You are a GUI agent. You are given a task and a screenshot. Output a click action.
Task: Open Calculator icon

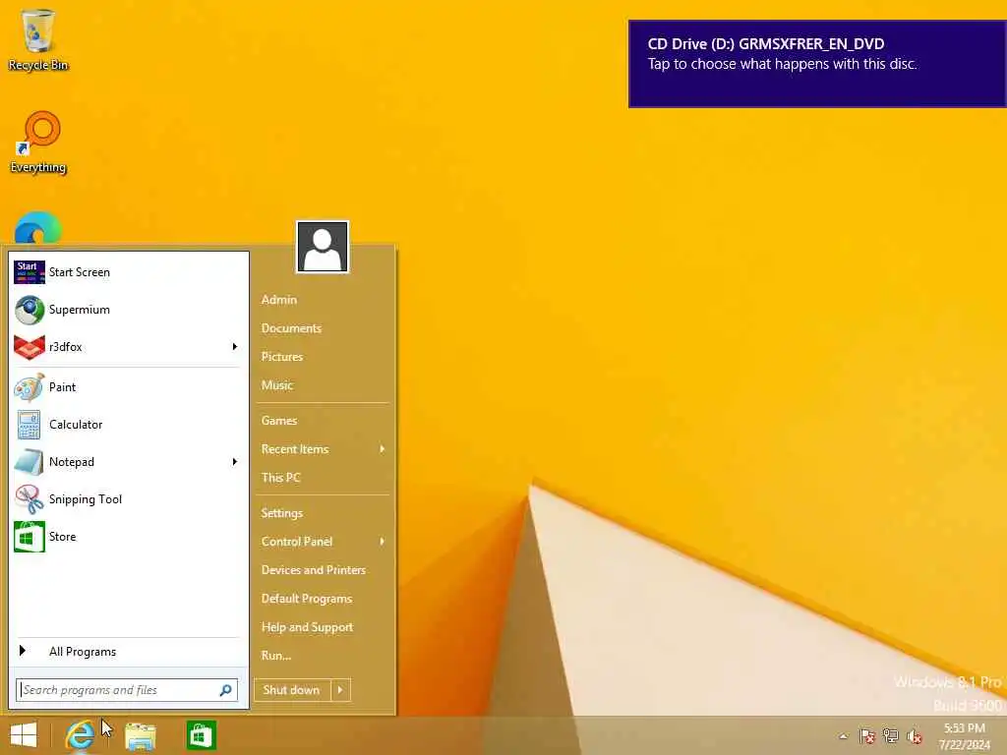(29, 425)
